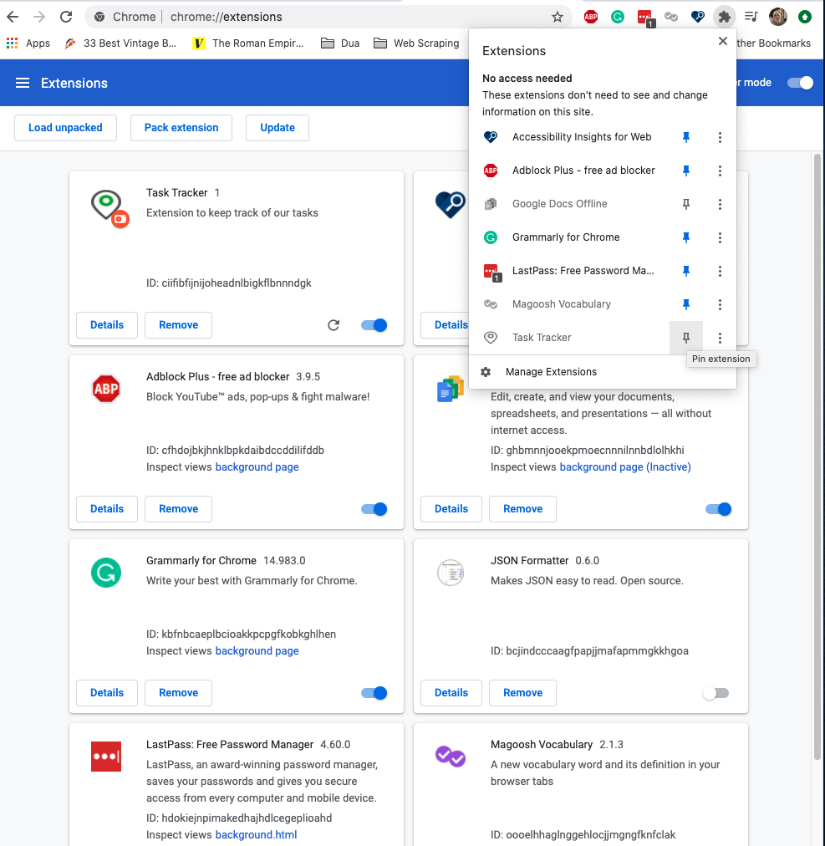825x846 pixels.
Task: Unpin Adblock Plus from the toolbar
Action: [x=685, y=171]
